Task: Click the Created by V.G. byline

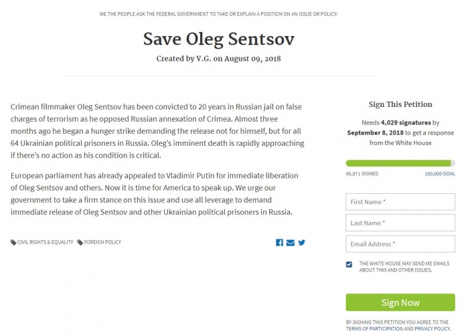Action: coord(218,59)
